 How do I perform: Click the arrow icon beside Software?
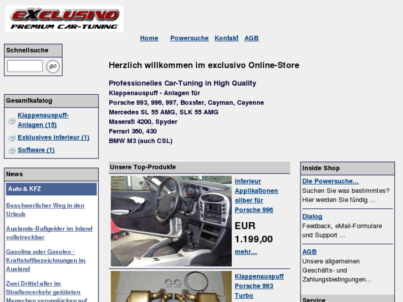pos(11,150)
